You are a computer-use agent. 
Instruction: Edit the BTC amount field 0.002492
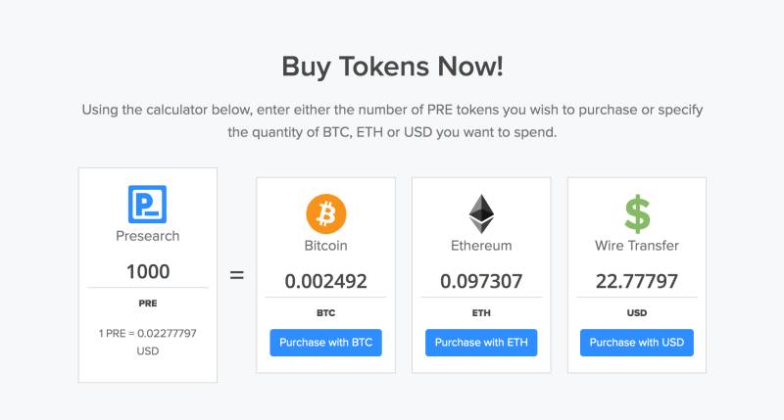pos(326,282)
